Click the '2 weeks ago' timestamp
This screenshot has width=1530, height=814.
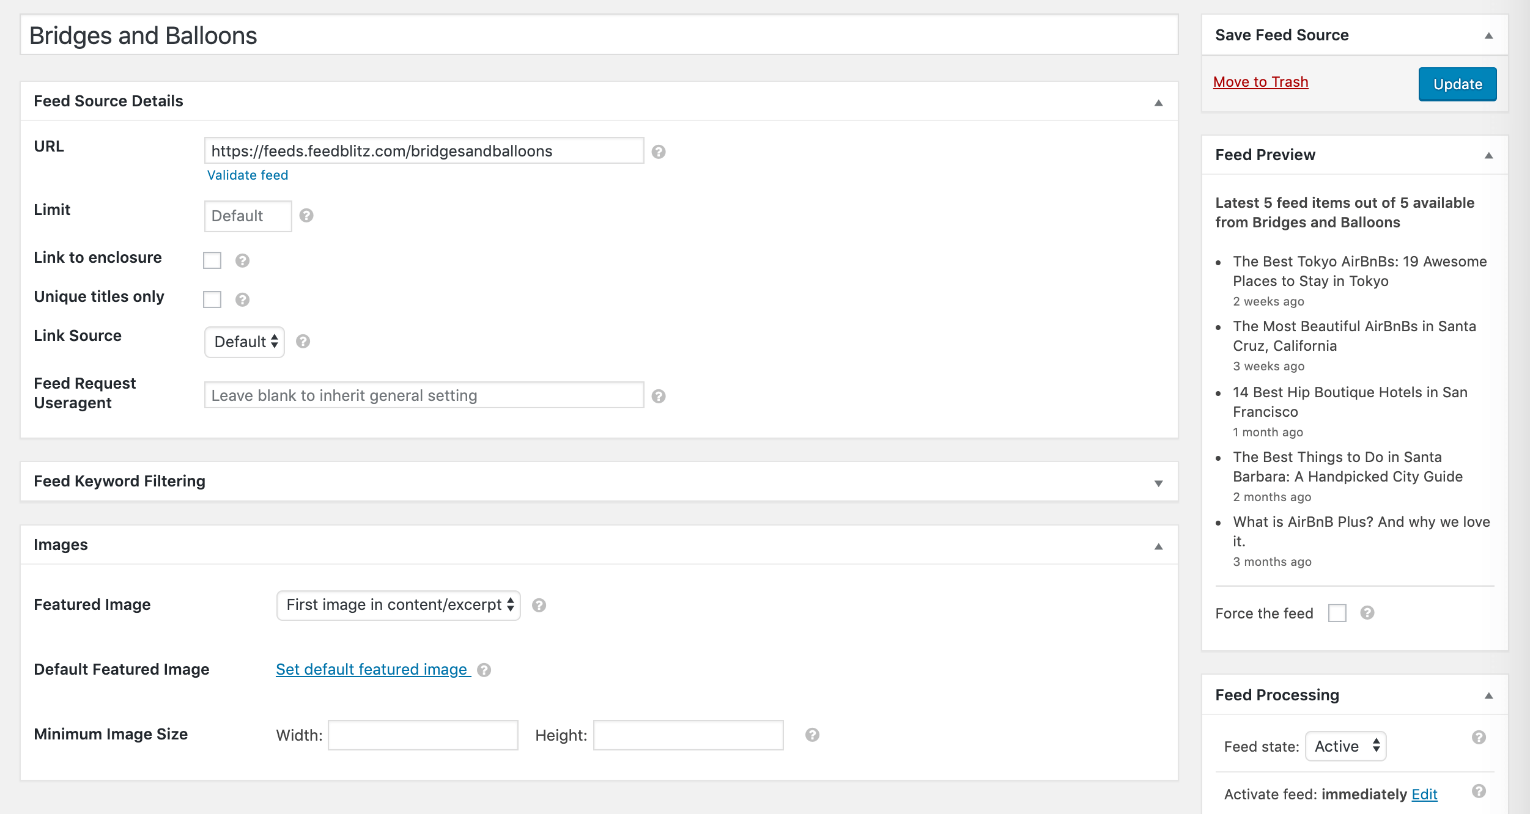click(x=1268, y=302)
